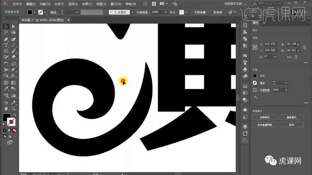The width and height of the screenshot is (312, 175).
Task: Open stroke color dropdown in control bar
Action: tap(45, 12)
